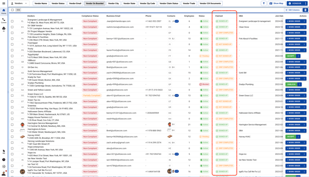
Task: Click the V3 version icon in sidebar
Action: pyautogui.click(x=4, y=152)
